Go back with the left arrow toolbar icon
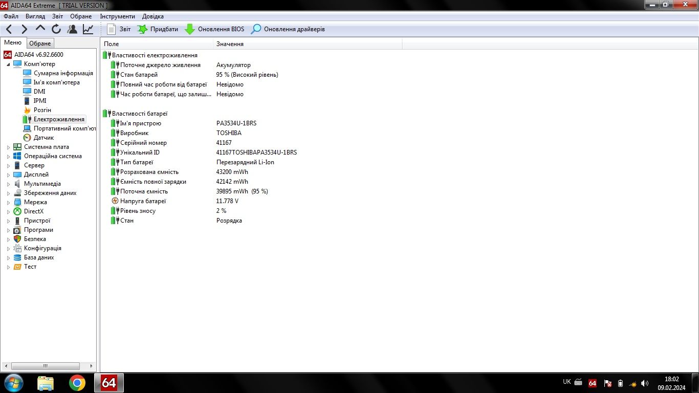The height and width of the screenshot is (393, 699). click(x=9, y=29)
